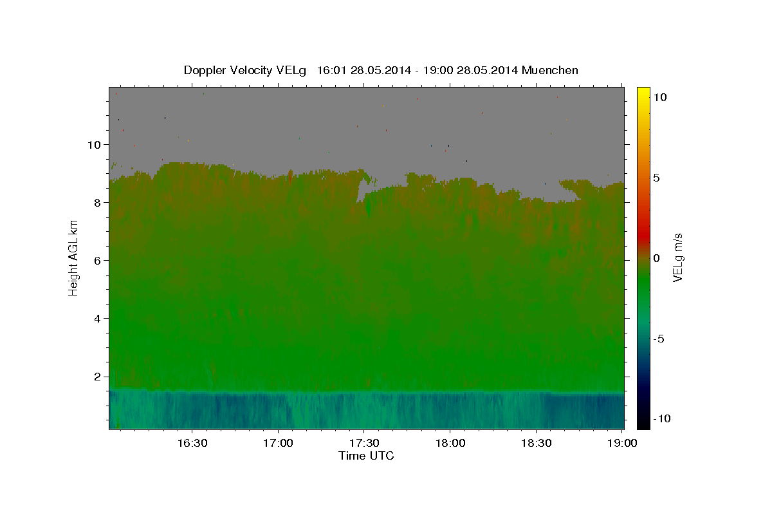Click the colorbar value label 5
This screenshot has height=515, width=772.
[x=656, y=178]
